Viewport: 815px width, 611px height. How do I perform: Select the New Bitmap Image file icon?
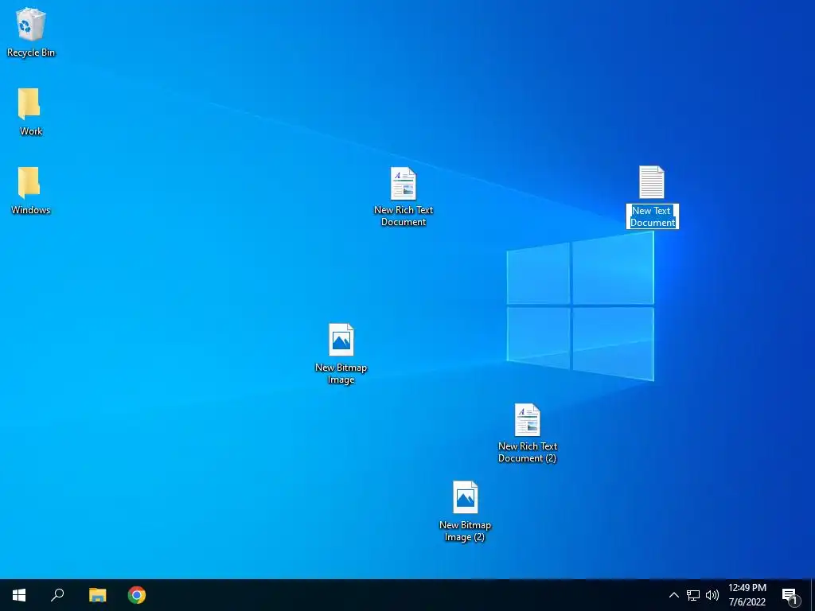341,340
